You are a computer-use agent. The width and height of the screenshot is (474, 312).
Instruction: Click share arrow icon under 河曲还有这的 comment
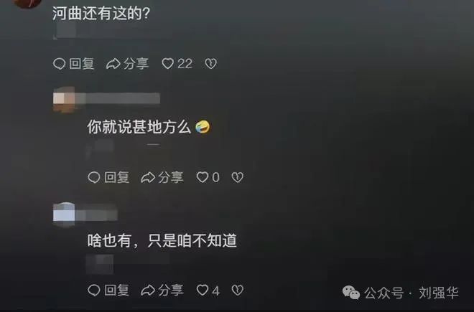pyautogui.click(x=113, y=64)
